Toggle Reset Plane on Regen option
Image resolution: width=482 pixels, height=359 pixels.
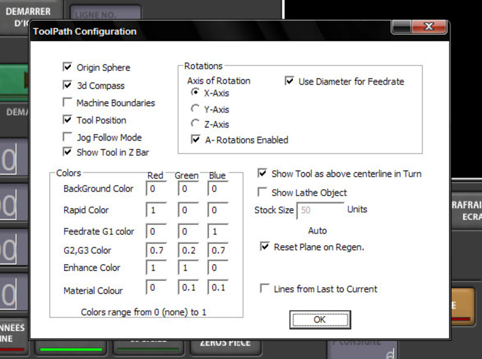pyautogui.click(x=265, y=247)
